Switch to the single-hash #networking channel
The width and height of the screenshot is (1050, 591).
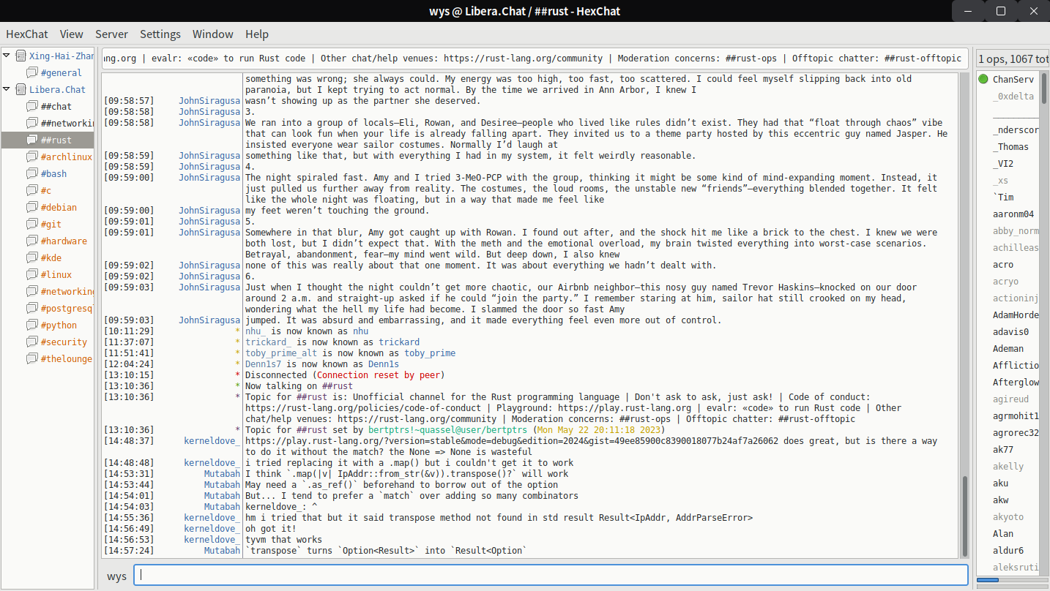click(67, 291)
